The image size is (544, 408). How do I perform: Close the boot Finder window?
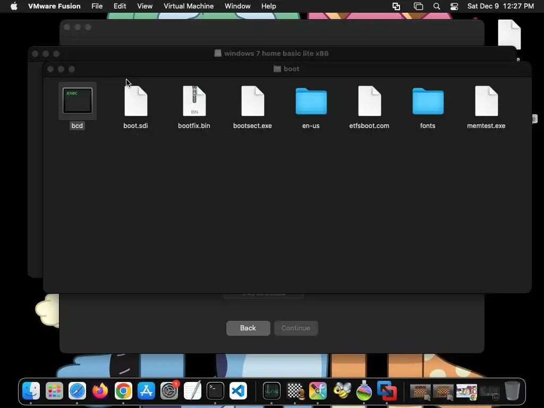point(50,69)
